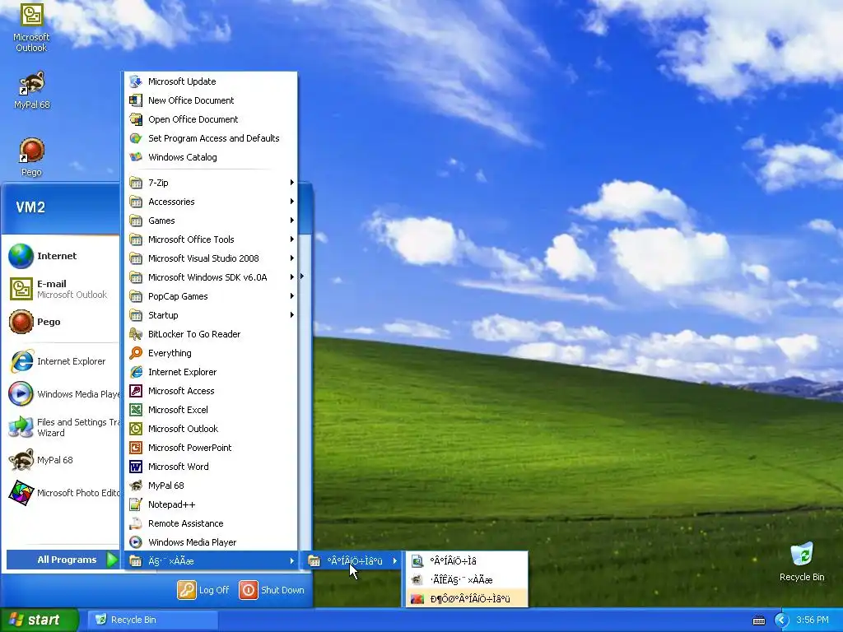Expand the Accessories submenu
The height and width of the screenshot is (632, 843).
pyautogui.click(x=211, y=202)
